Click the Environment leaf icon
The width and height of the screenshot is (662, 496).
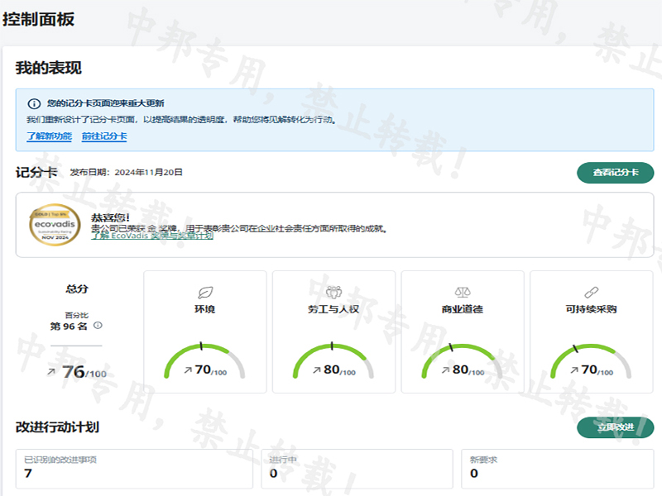(205, 293)
